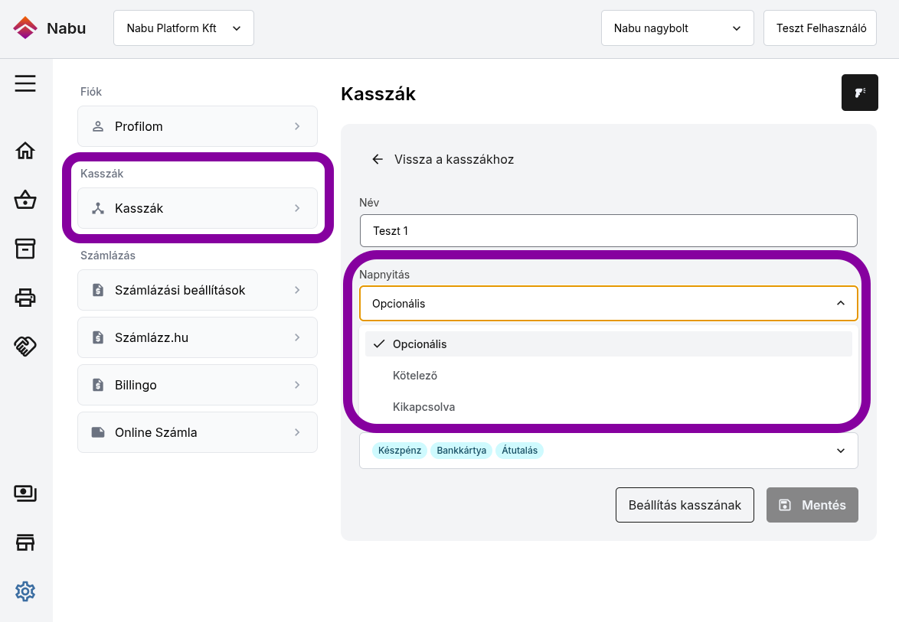Click the Beállítás kasszának button
This screenshot has width=899, height=622.
pyautogui.click(x=685, y=505)
